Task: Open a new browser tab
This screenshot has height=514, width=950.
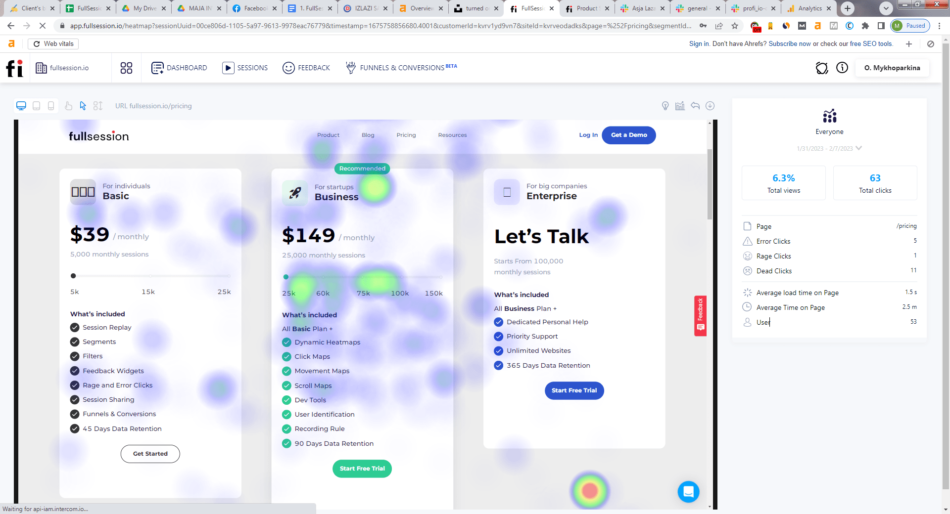Action: point(848,8)
